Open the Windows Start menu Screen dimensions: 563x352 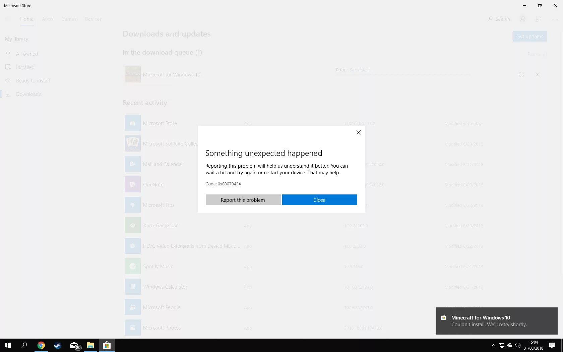click(x=8, y=345)
